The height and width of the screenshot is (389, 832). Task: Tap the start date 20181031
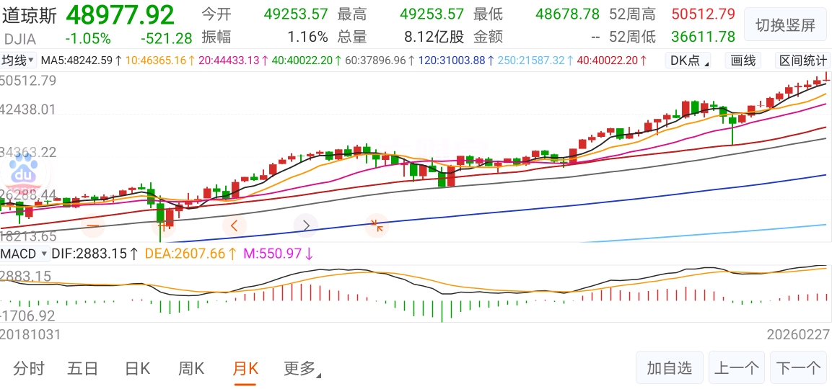click(30, 335)
